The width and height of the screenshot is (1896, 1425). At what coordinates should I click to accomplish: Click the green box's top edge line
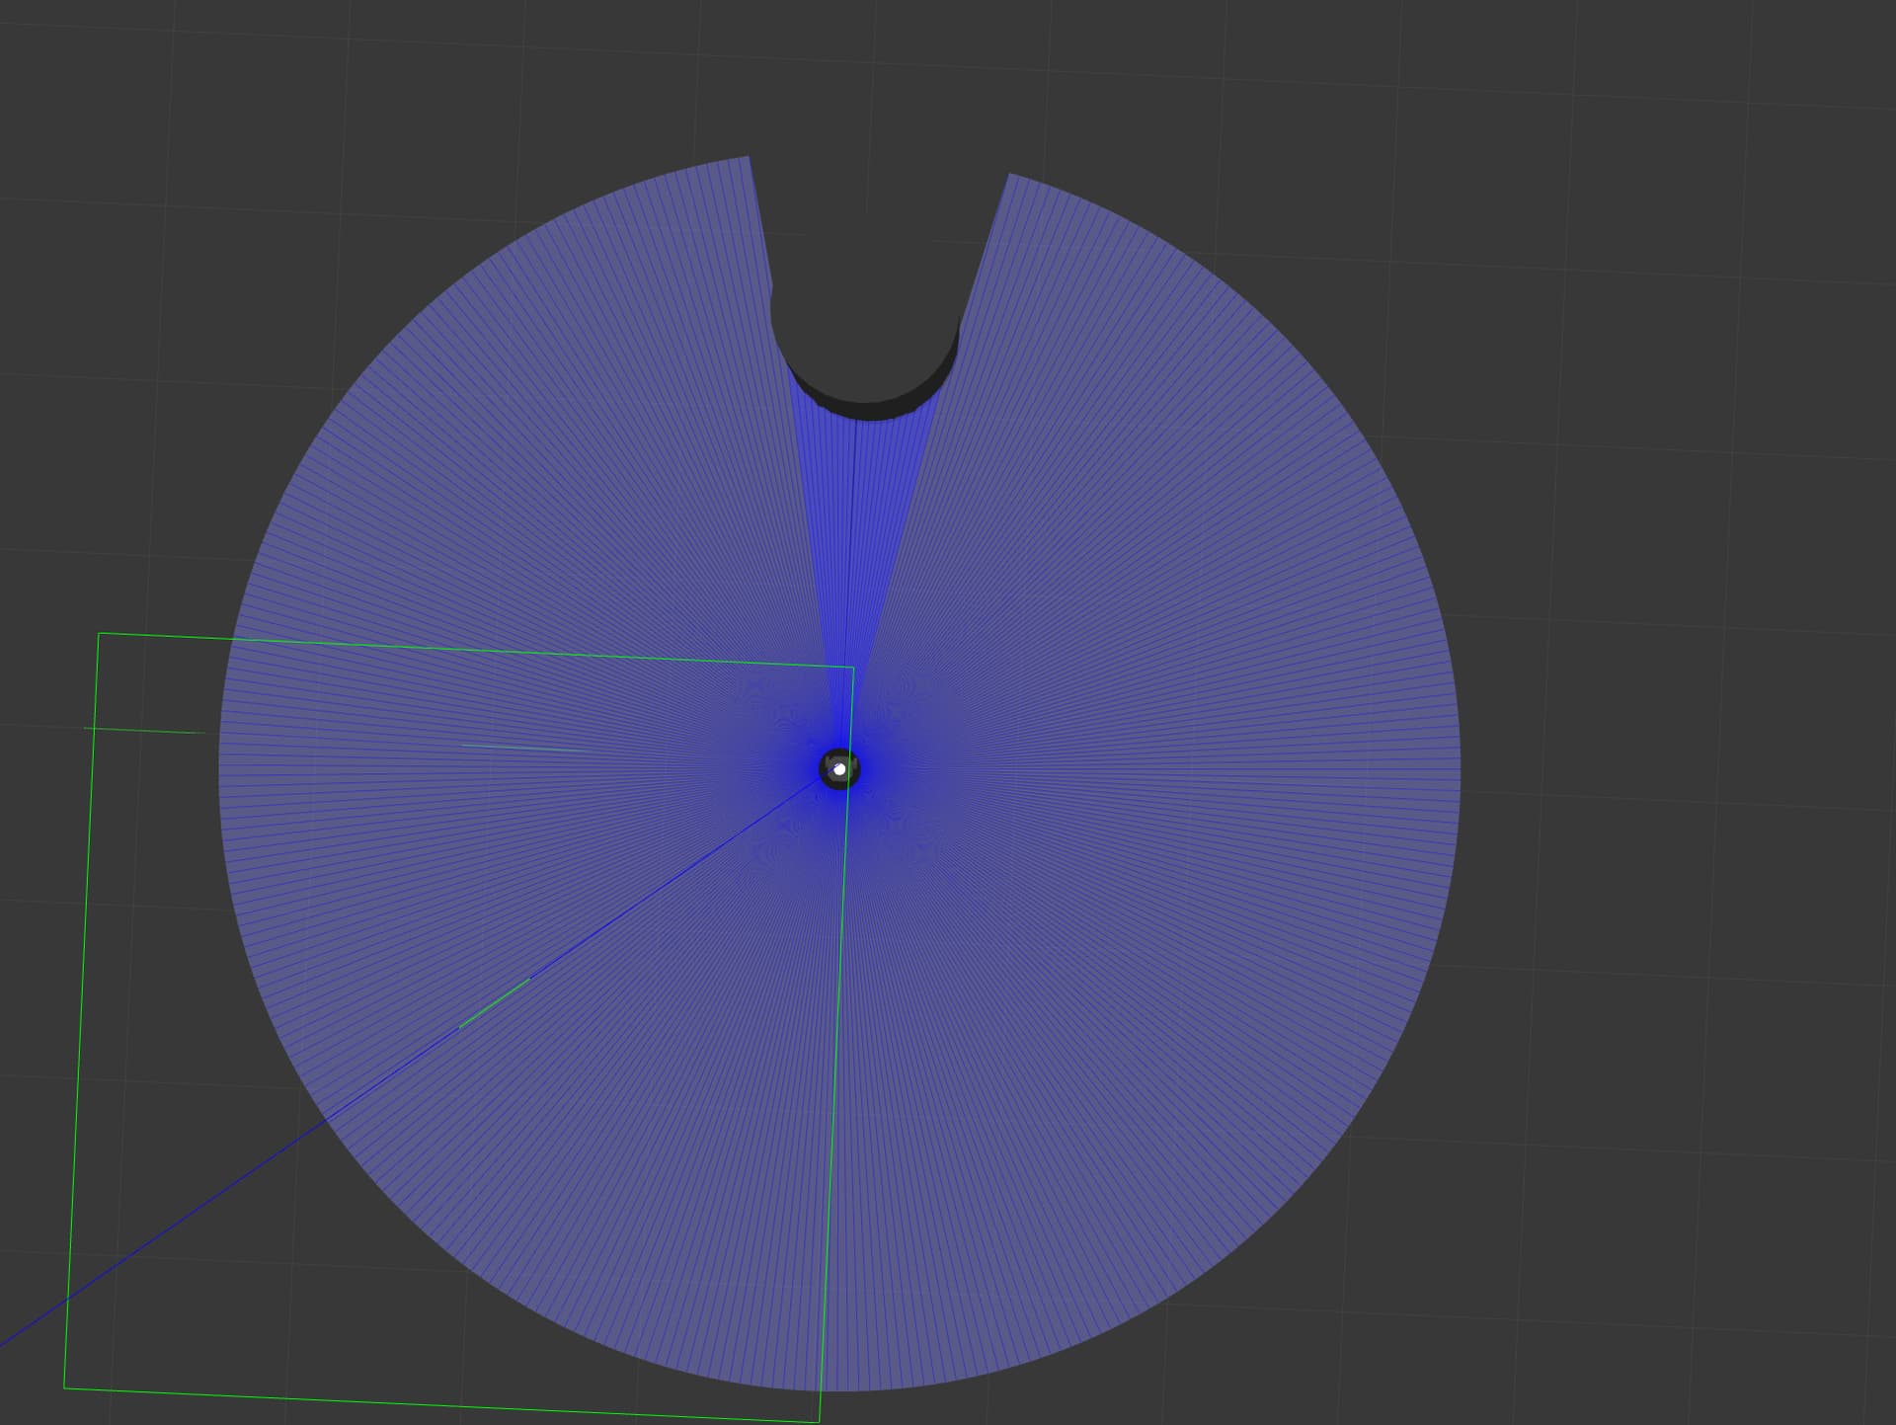click(x=474, y=651)
